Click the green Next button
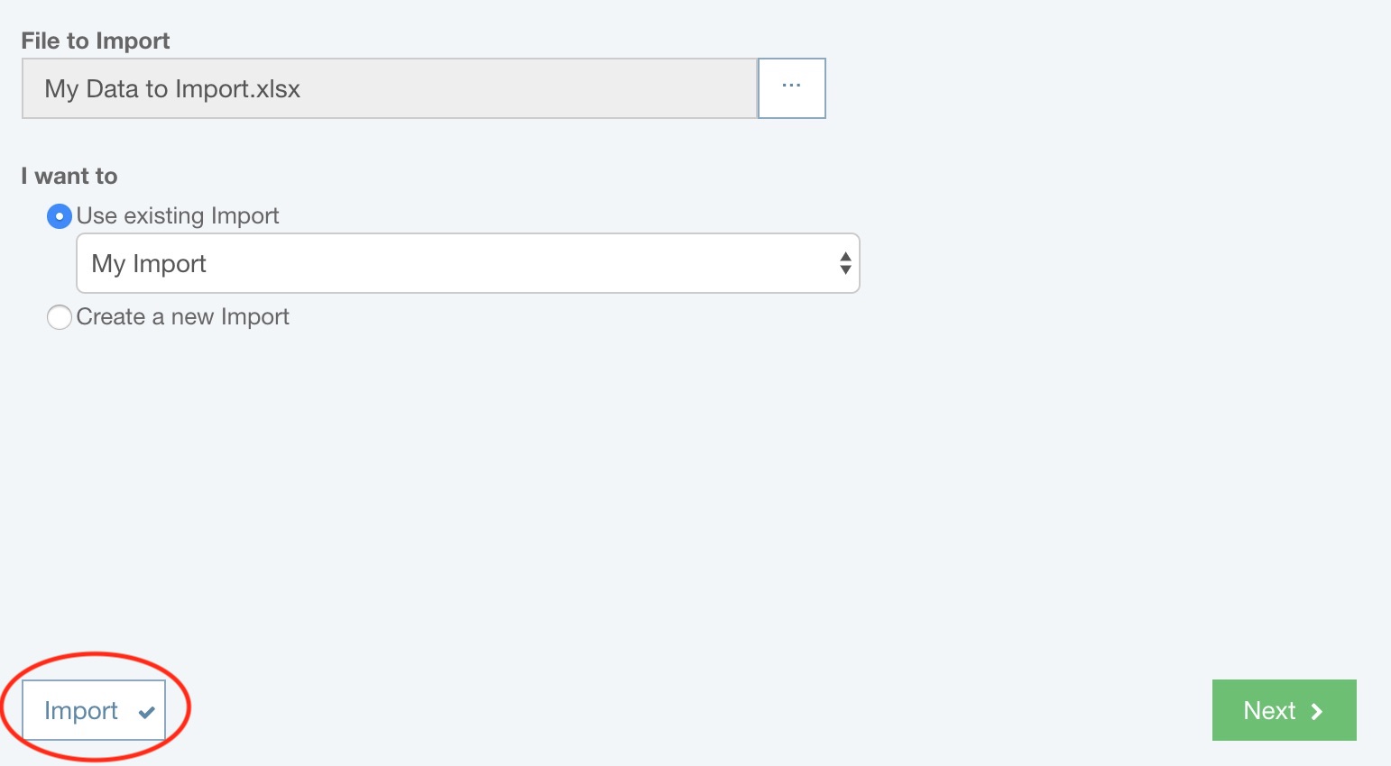The image size is (1391, 766). point(1283,710)
